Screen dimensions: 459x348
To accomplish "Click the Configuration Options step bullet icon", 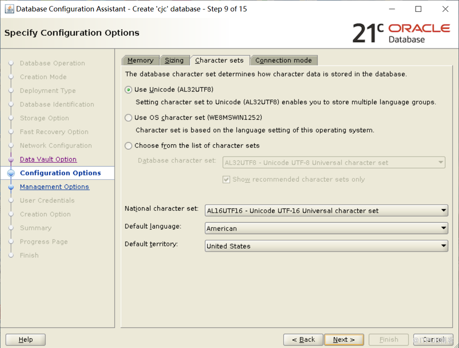I will [x=11, y=173].
